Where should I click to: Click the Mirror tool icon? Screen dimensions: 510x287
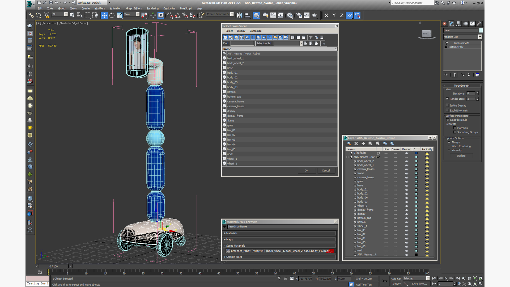240,15
